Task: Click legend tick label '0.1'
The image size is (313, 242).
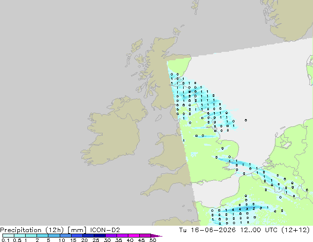Action: click(x=5, y=240)
